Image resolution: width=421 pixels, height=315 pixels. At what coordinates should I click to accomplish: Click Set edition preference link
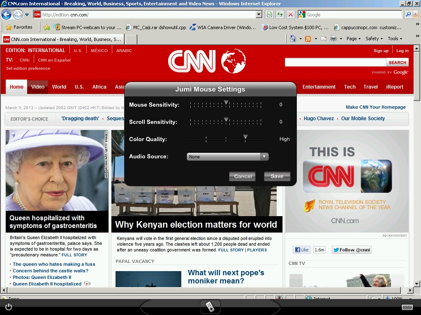pos(28,68)
